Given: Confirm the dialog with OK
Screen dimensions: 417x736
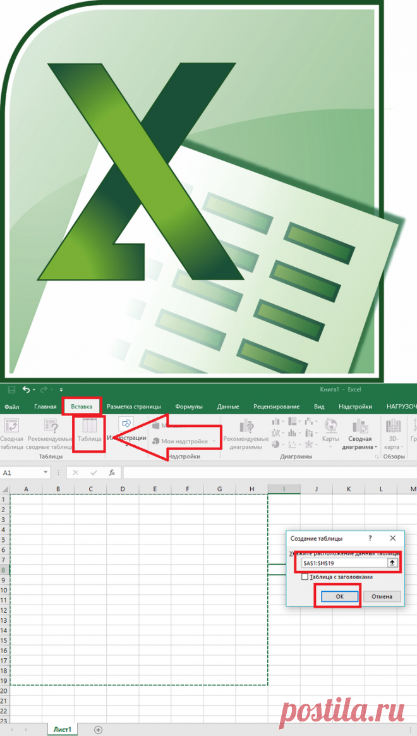Looking at the screenshot, I should (x=340, y=596).
